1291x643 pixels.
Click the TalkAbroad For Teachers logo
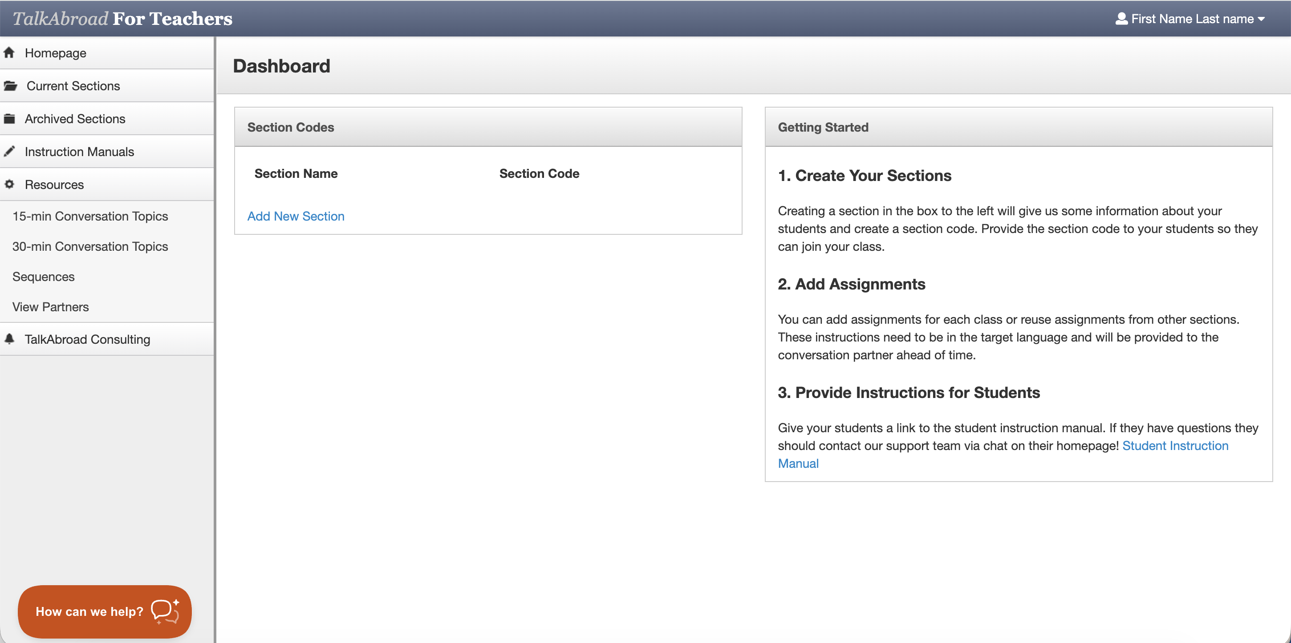(122, 19)
